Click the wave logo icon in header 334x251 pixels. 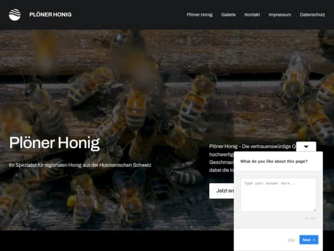coord(15,14)
